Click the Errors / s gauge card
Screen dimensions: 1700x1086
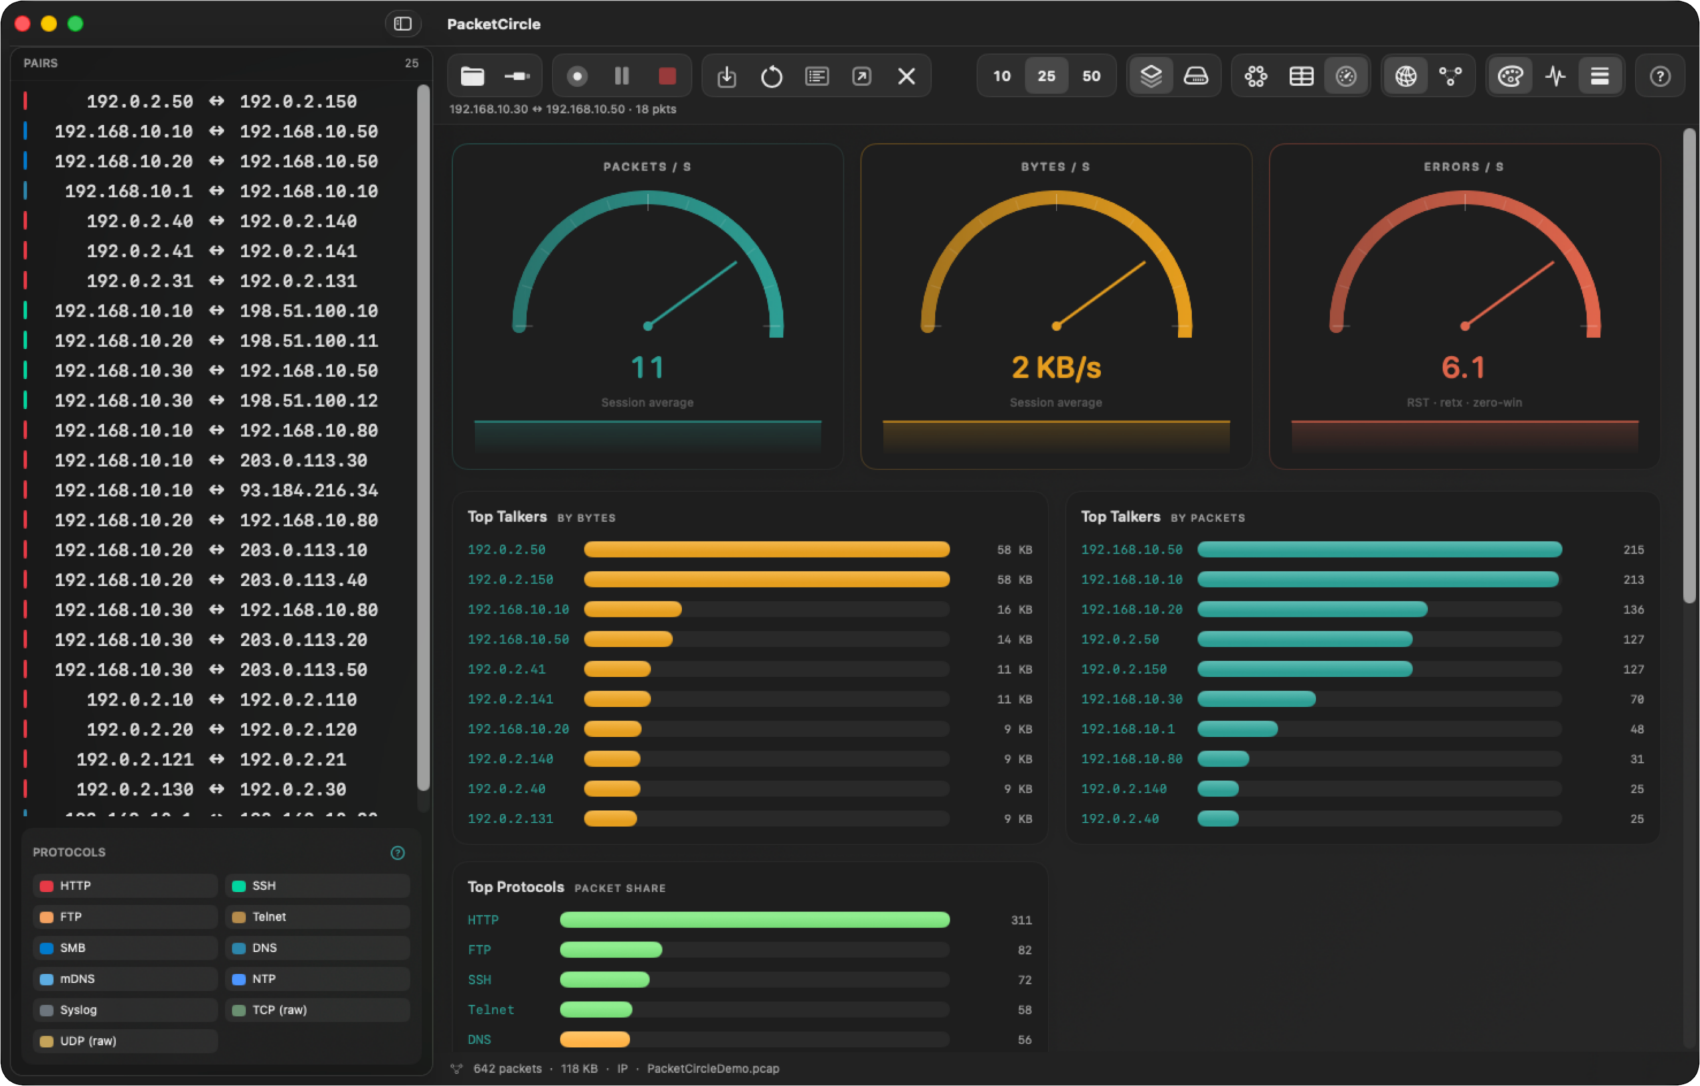tap(1464, 306)
